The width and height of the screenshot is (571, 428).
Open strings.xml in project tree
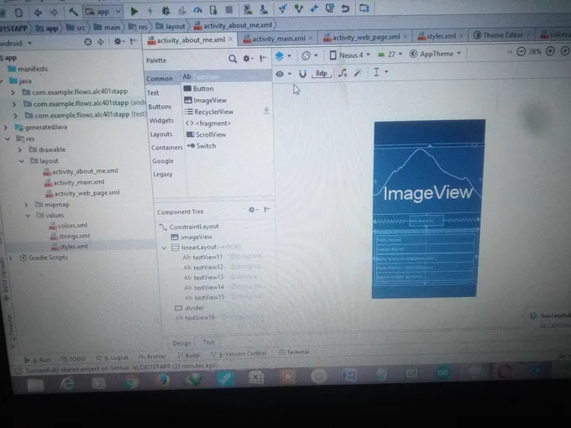click(71, 236)
